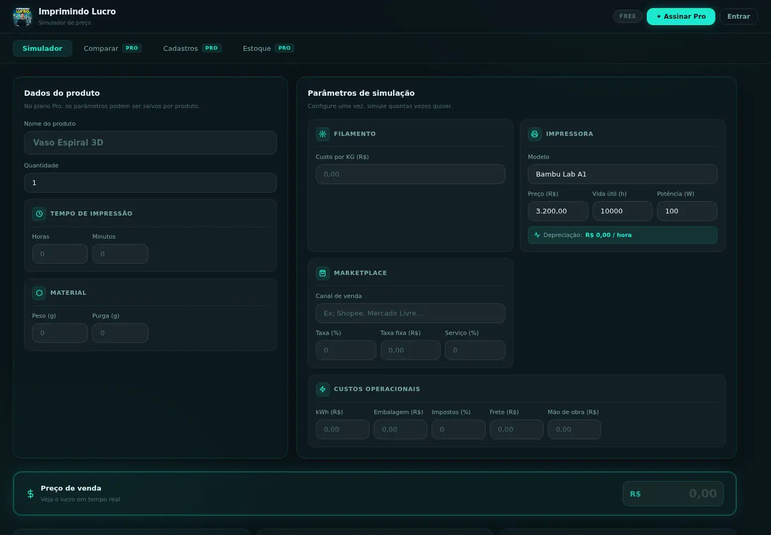Click the printer Preço (R$) field
This screenshot has width=771, height=535.
tap(558, 211)
